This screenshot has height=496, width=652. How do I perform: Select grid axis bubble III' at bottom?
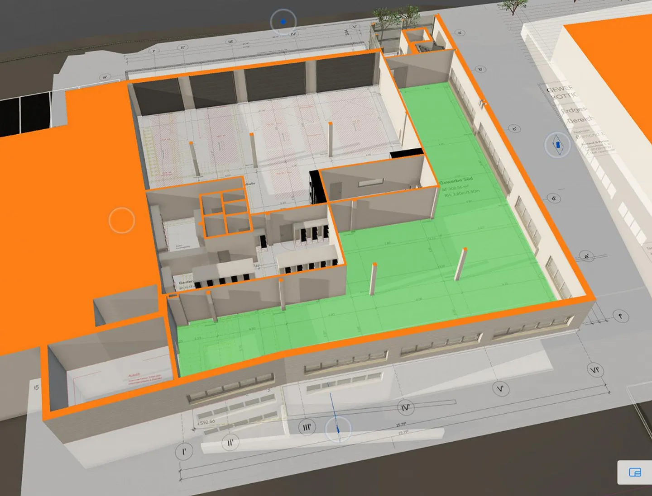(x=307, y=427)
